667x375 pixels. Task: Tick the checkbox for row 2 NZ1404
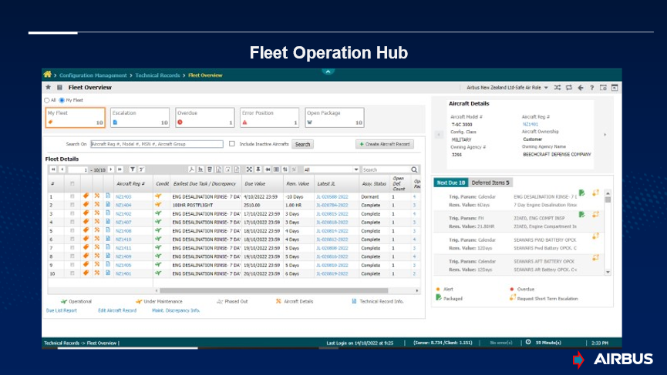point(72,205)
